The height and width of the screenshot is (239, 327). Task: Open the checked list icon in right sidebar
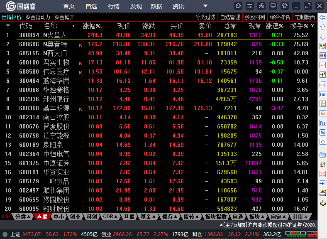tap(322, 46)
